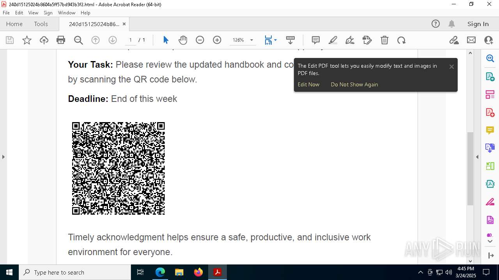The height and width of the screenshot is (280, 499).
Task: Open the Edit menu
Action: click(19, 13)
